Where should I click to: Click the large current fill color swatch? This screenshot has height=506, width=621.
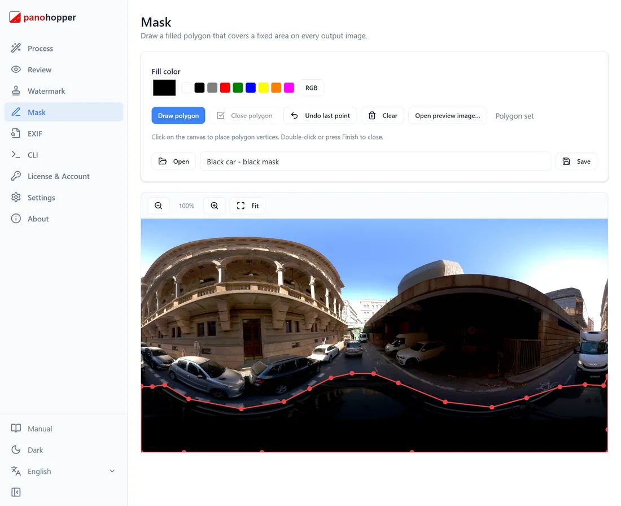pyautogui.click(x=164, y=88)
